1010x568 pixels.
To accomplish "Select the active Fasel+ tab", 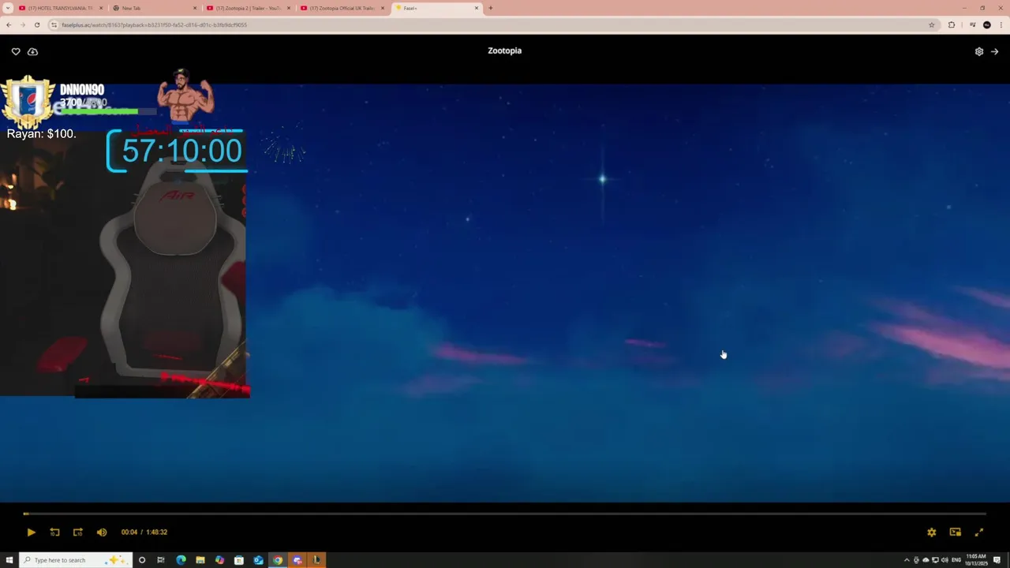I will (x=436, y=8).
